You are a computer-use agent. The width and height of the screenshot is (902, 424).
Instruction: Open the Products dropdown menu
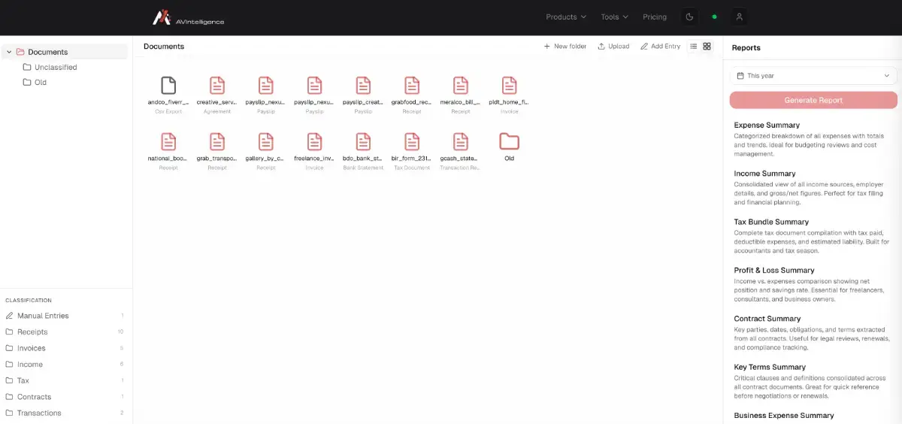tap(566, 17)
